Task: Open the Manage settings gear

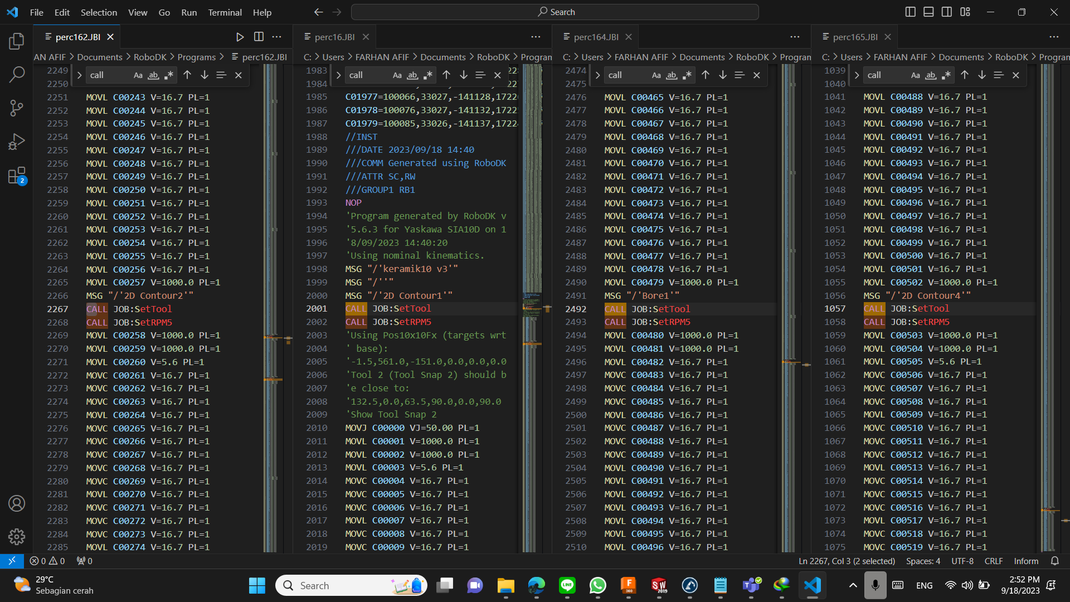Action: (x=17, y=536)
